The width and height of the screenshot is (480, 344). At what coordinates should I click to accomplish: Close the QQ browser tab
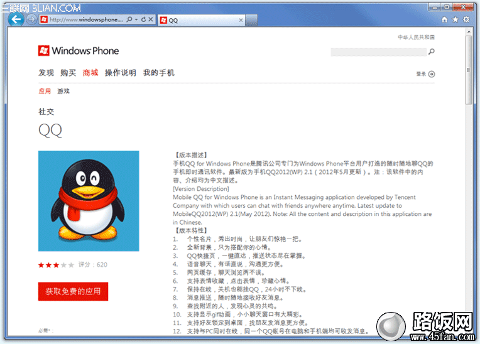click(241, 20)
